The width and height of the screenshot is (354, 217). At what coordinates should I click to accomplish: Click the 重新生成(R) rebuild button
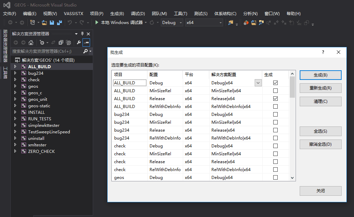click(321, 88)
